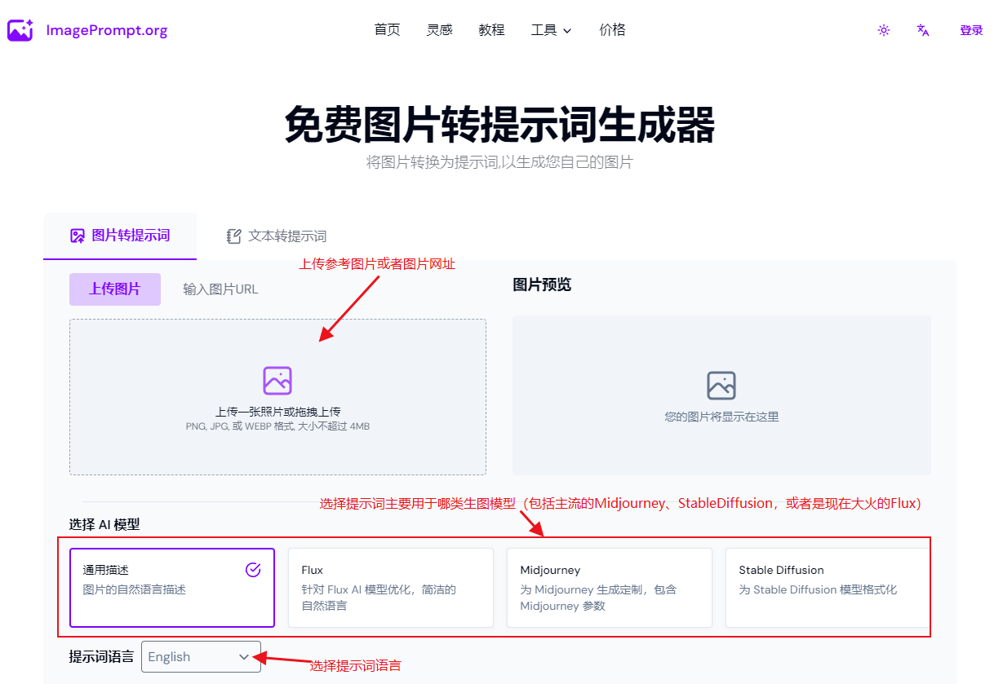Click the purple image upload icon
The width and height of the screenshot is (1003, 684).
277,380
